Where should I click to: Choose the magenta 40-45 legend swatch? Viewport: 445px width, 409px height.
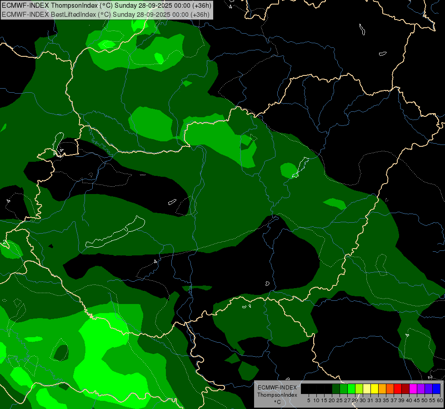pyautogui.click(x=413, y=389)
